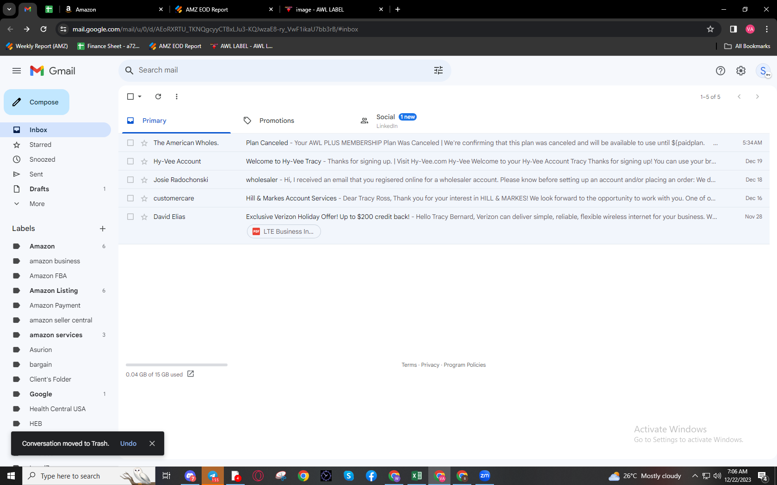Image resolution: width=777 pixels, height=485 pixels.
Task: Open Gmail Settings gear icon
Action: tap(741, 71)
